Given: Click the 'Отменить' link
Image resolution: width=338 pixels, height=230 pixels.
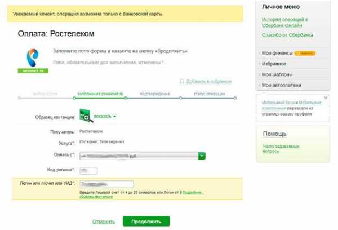Looking at the screenshot, I should [x=104, y=222].
